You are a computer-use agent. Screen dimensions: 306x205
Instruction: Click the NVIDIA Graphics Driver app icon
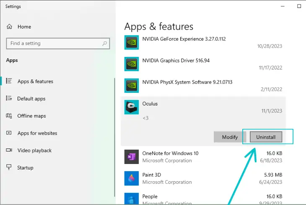point(132,64)
